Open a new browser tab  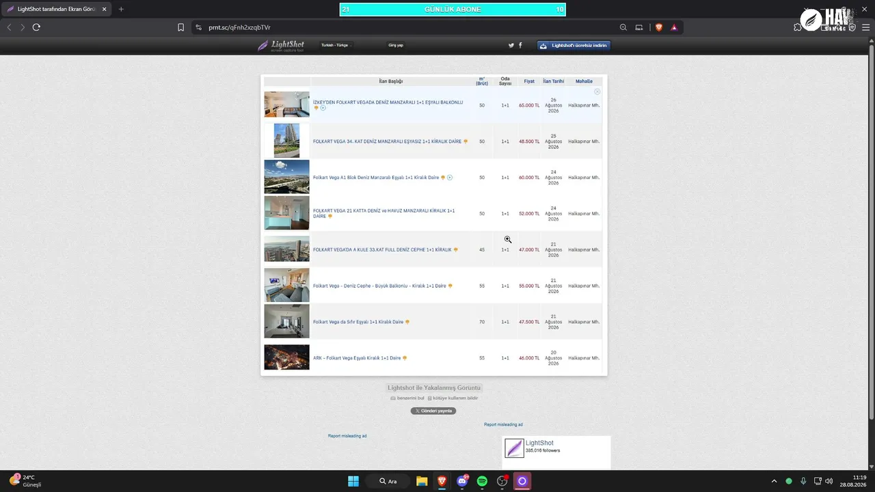(x=121, y=9)
